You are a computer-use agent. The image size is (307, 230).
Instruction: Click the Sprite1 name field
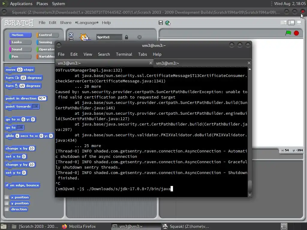tap(109, 37)
